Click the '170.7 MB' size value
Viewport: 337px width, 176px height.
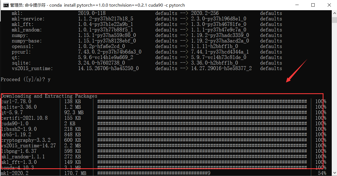(75, 173)
